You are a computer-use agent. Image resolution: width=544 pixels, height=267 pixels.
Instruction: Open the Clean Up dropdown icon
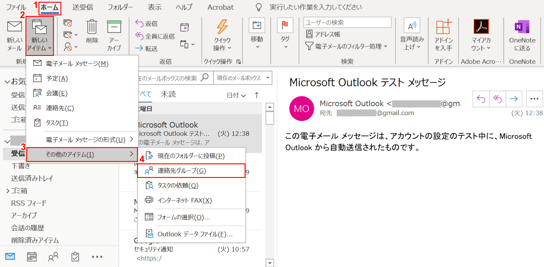[70, 35]
